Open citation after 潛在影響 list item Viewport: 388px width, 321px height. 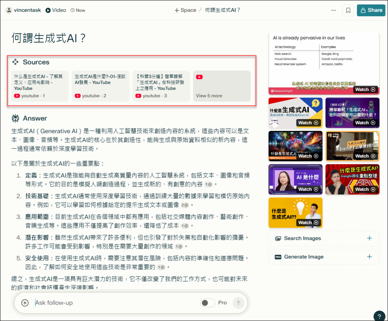(179, 246)
